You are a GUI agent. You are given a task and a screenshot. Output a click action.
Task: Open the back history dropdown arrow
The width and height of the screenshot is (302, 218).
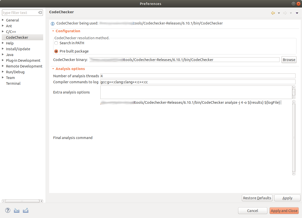point(279,13)
